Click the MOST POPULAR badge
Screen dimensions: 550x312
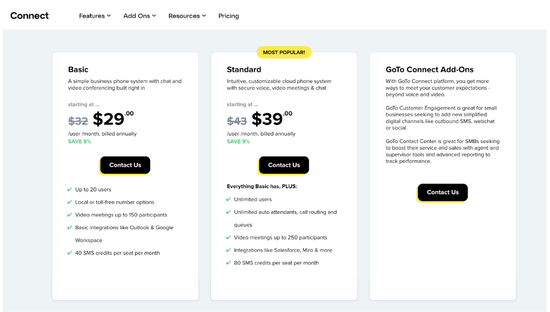pyautogui.click(x=284, y=52)
